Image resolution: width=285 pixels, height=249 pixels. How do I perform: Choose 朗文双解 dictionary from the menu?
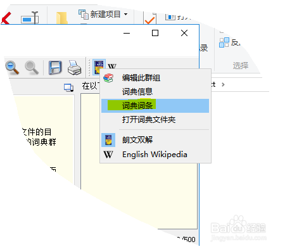155,140
